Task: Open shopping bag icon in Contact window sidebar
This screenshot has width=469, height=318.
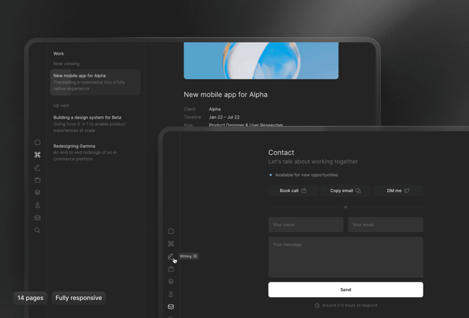Action: point(171,269)
